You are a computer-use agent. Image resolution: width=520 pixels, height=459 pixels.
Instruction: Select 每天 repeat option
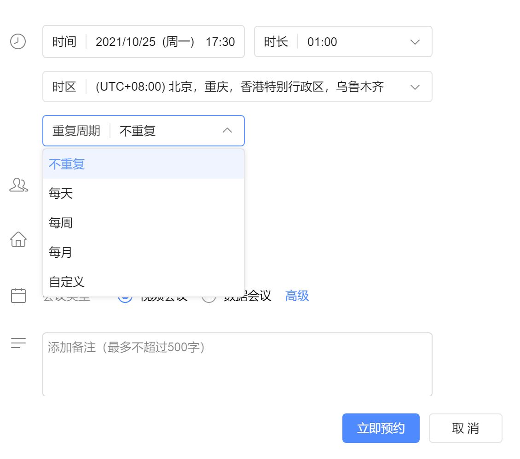click(x=60, y=194)
